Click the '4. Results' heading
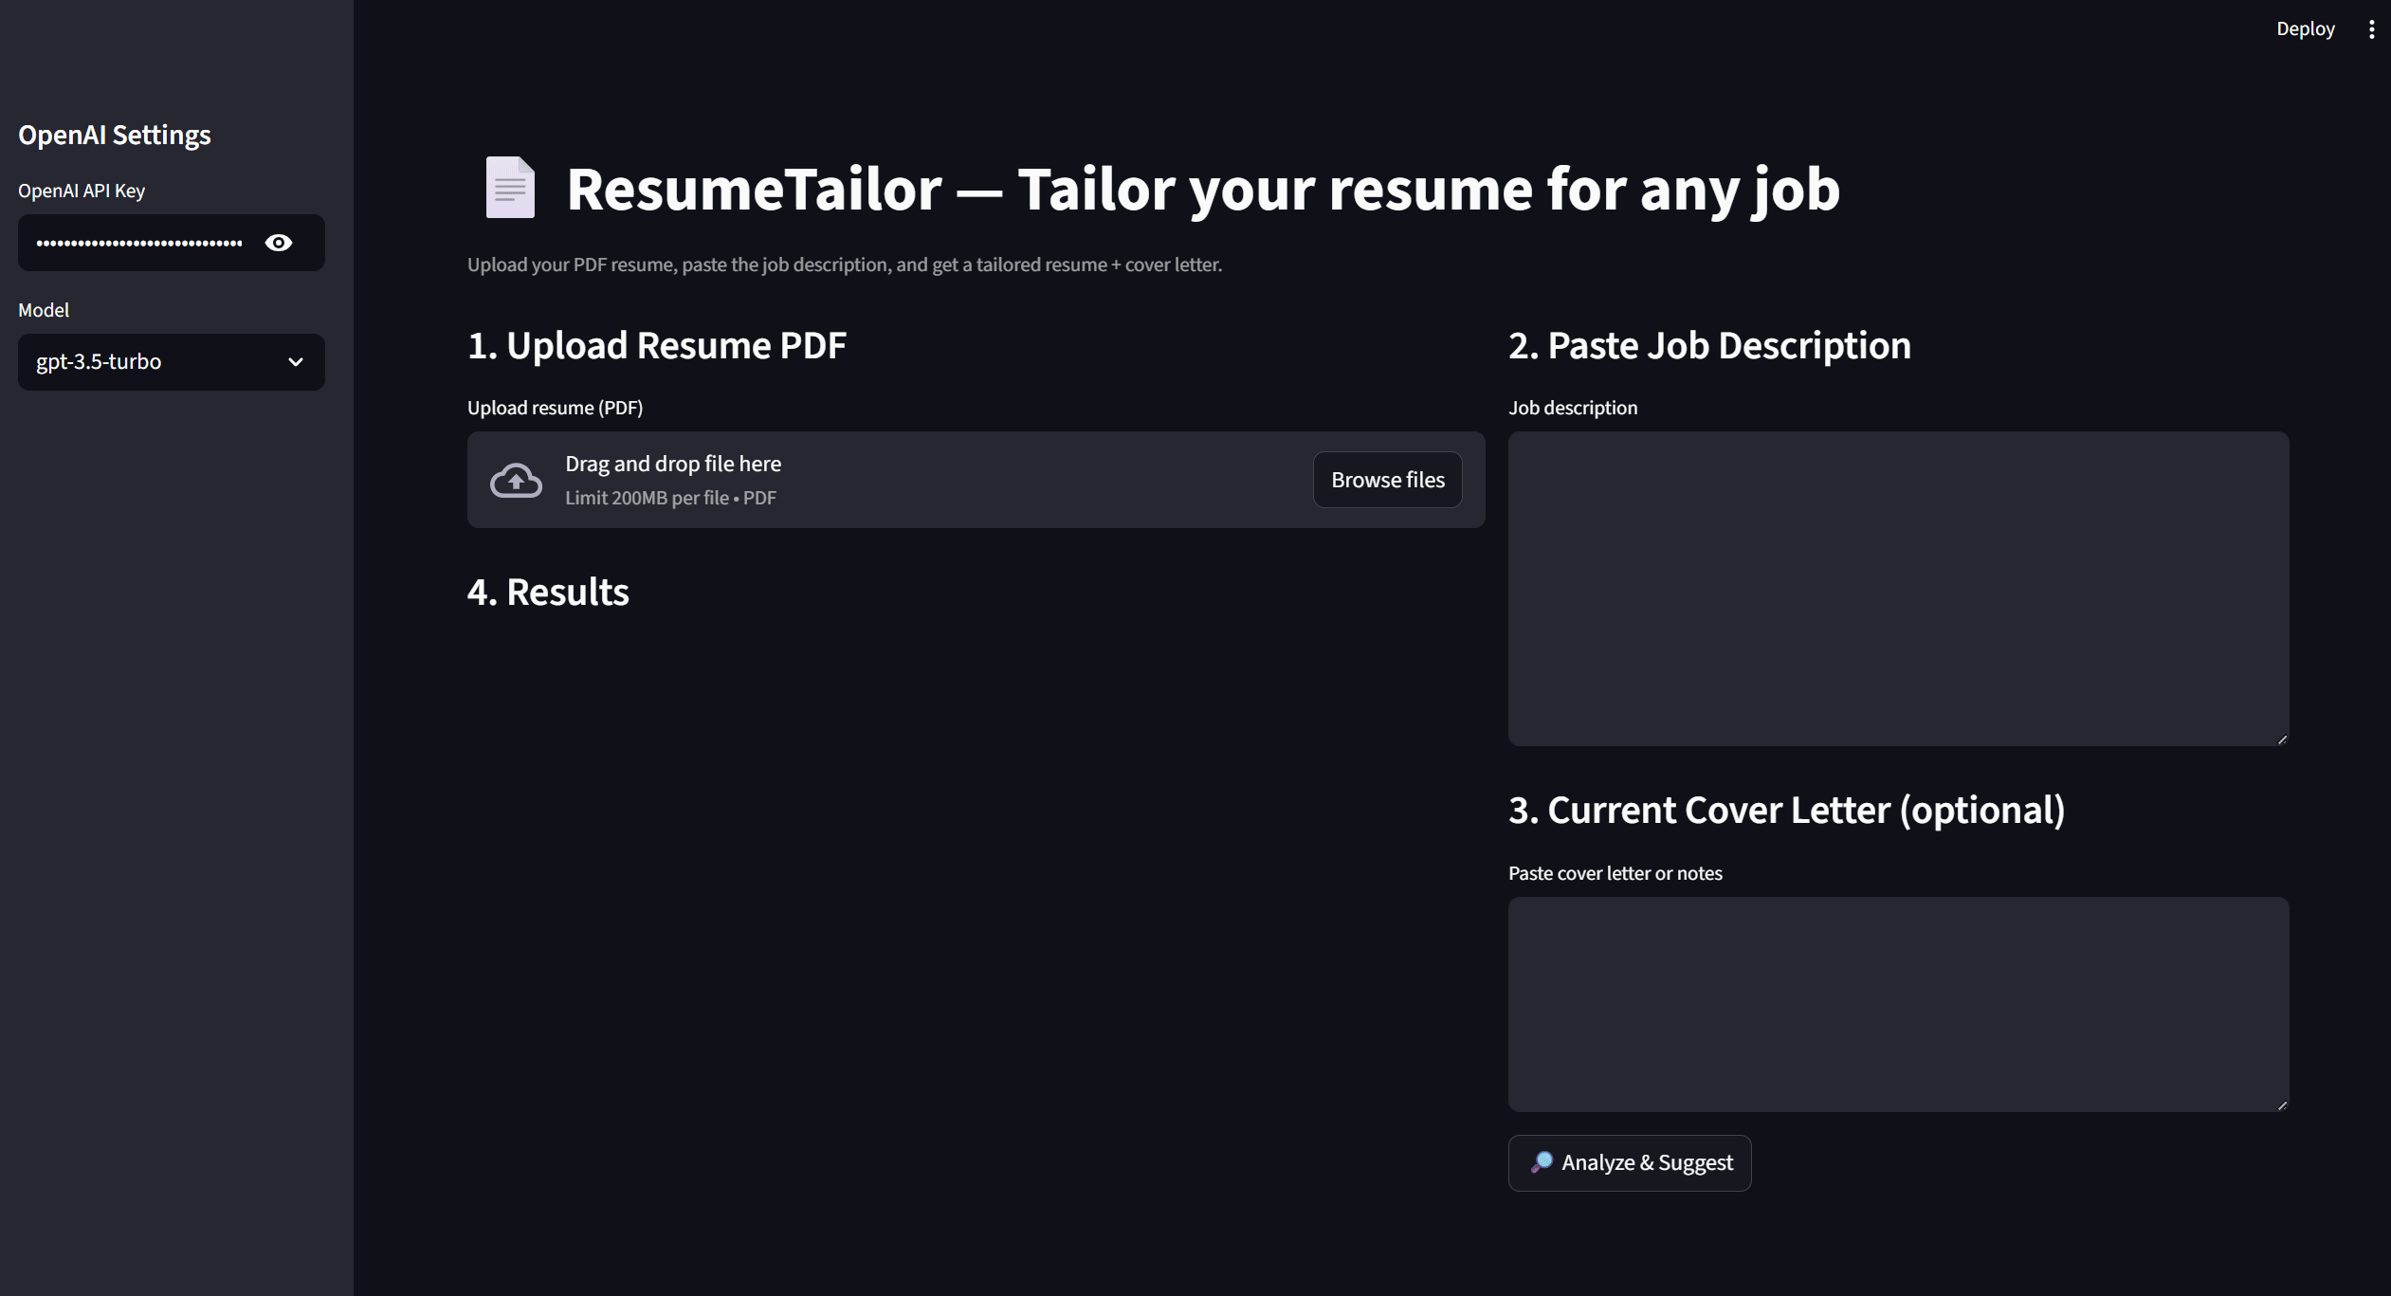The height and width of the screenshot is (1296, 2391). pos(548,592)
